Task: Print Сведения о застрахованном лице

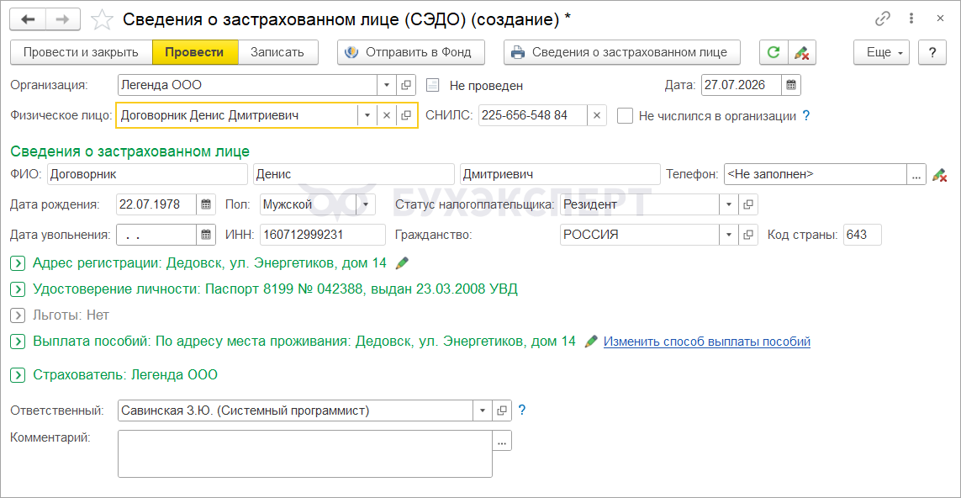Action: (622, 52)
